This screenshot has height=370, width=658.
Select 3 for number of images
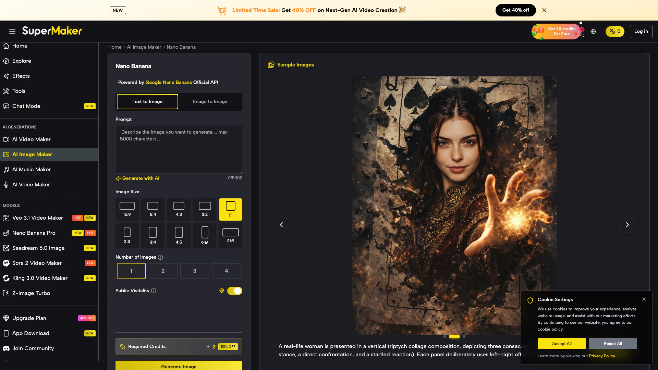point(195,271)
